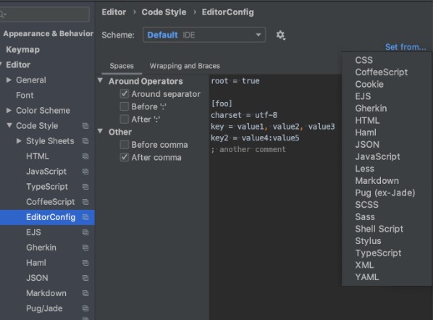Click Editor in the breadcrumb
The width and height of the screenshot is (433, 320).
coord(114,12)
